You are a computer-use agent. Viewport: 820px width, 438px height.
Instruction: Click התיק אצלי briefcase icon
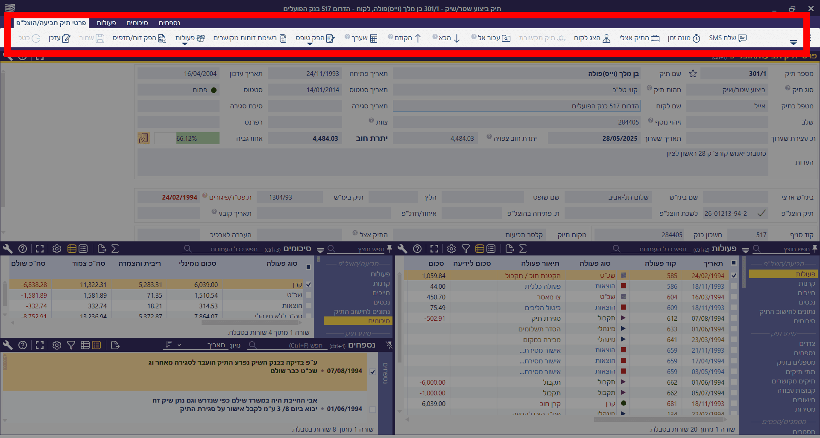point(655,38)
